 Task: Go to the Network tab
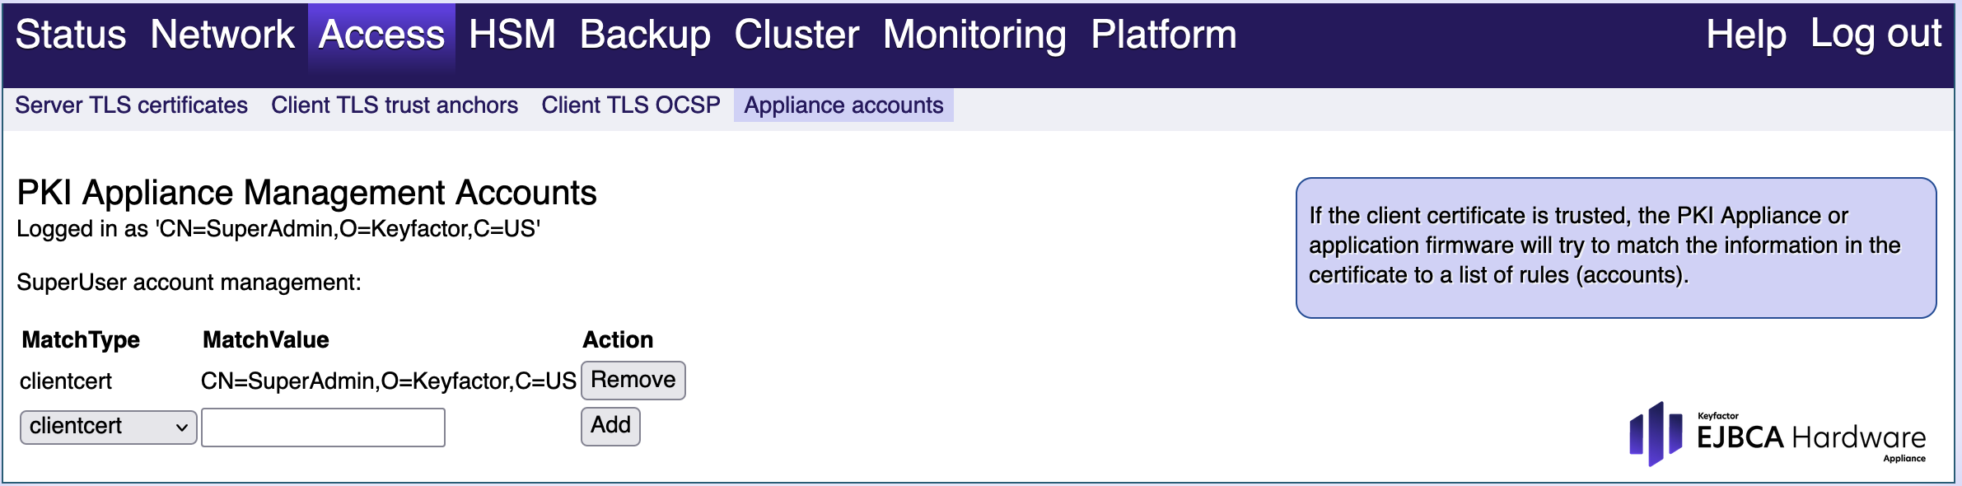pyautogui.click(x=222, y=35)
